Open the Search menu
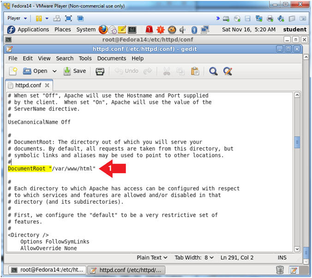 (65, 59)
